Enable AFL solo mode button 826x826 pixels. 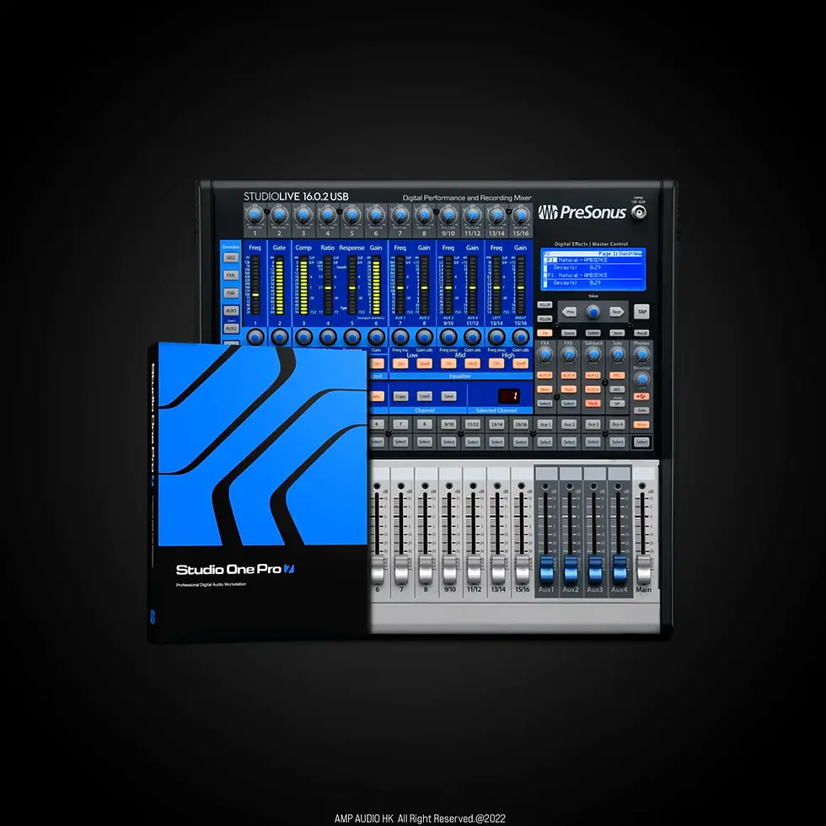click(617, 389)
